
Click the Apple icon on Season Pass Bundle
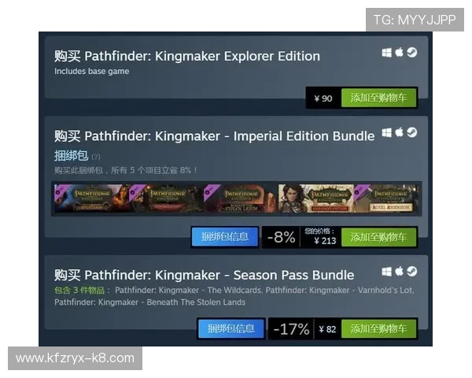(x=399, y=271)
